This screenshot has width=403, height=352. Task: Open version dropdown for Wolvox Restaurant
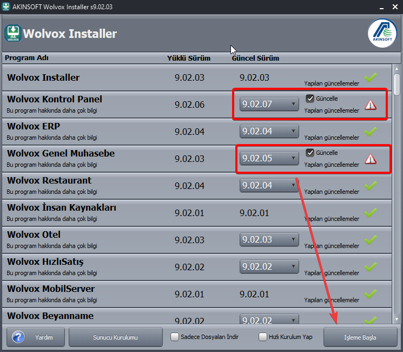(x=269, y=185)
